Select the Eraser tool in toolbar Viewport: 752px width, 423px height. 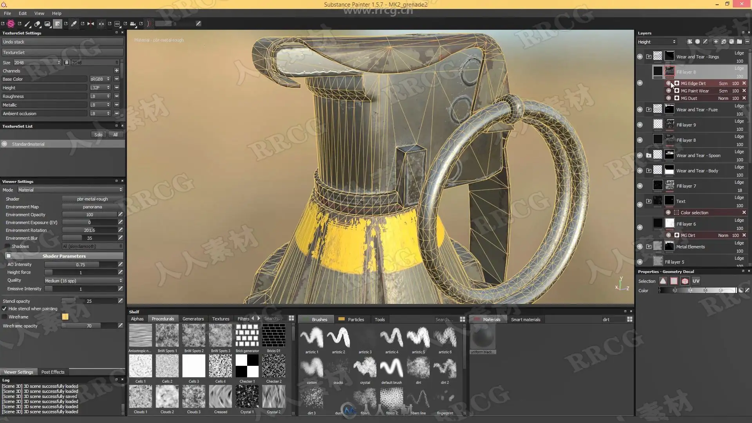pos(37,24)
